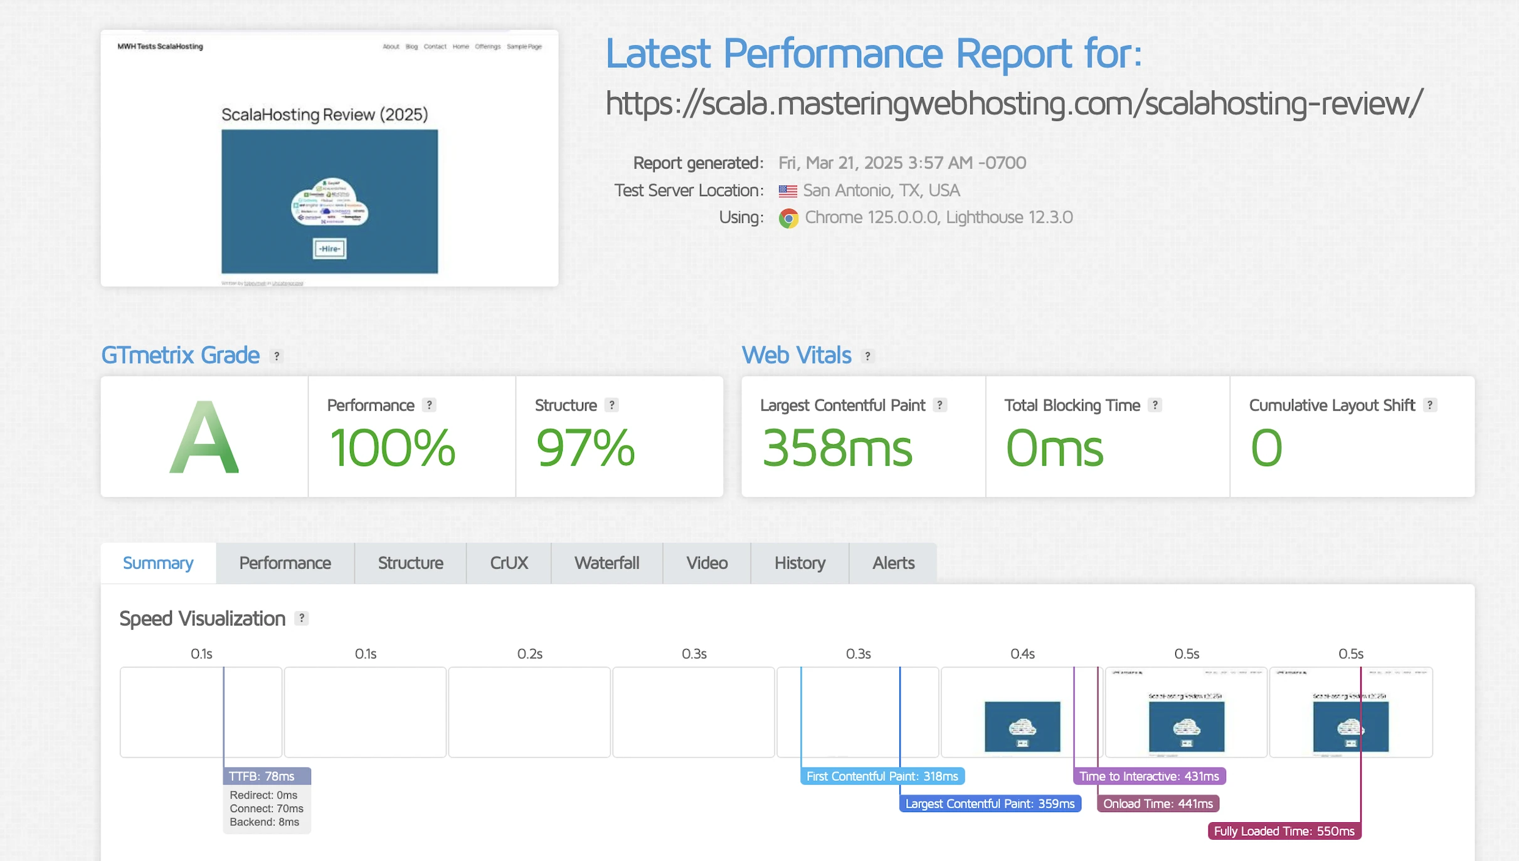The width and height of the screenshot is (1519, 861).
Task: Open the Video tab
Action: click(x=706, y=563)
